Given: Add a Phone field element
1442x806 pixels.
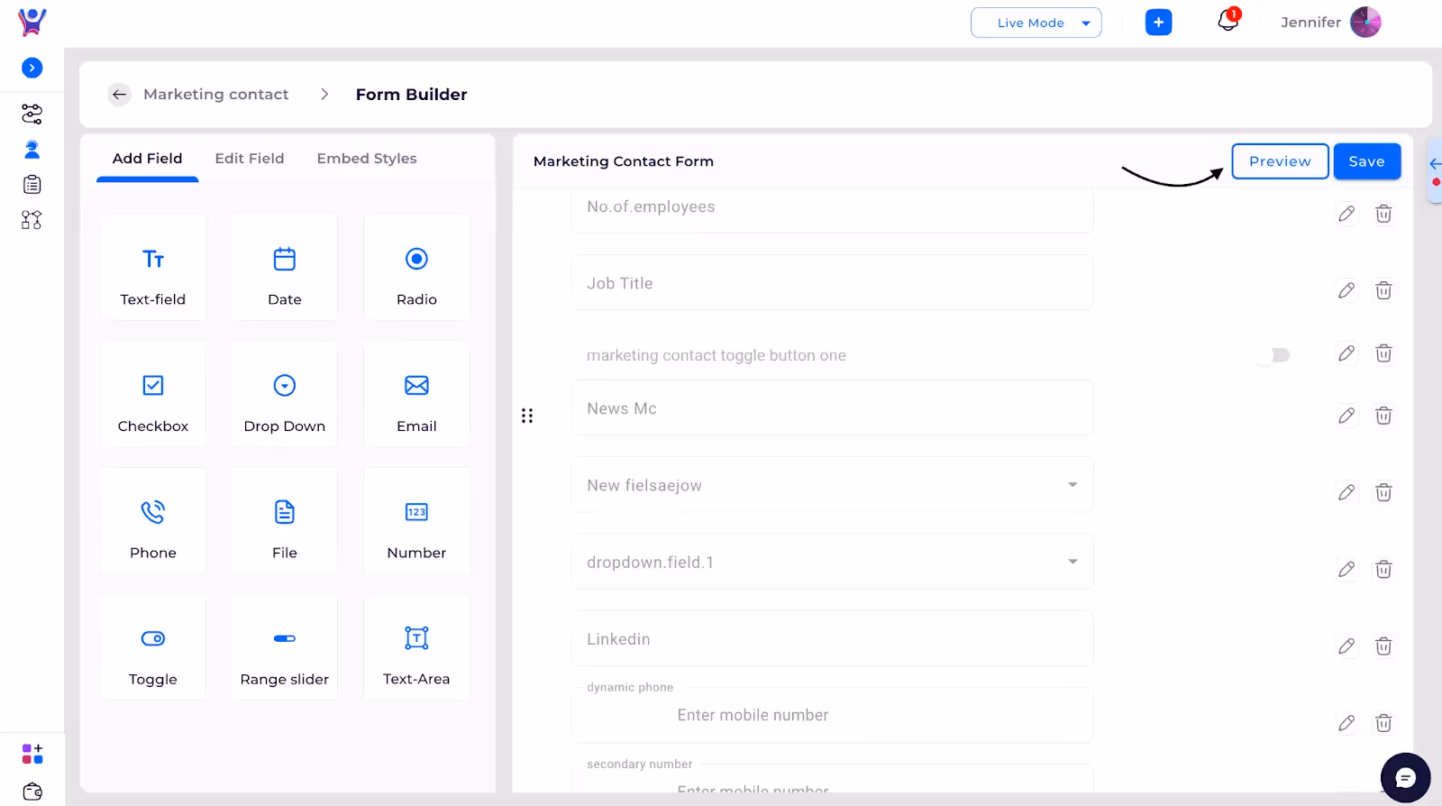Looking at the screenshot, I should pyautogui.click(x=153, y=520).
